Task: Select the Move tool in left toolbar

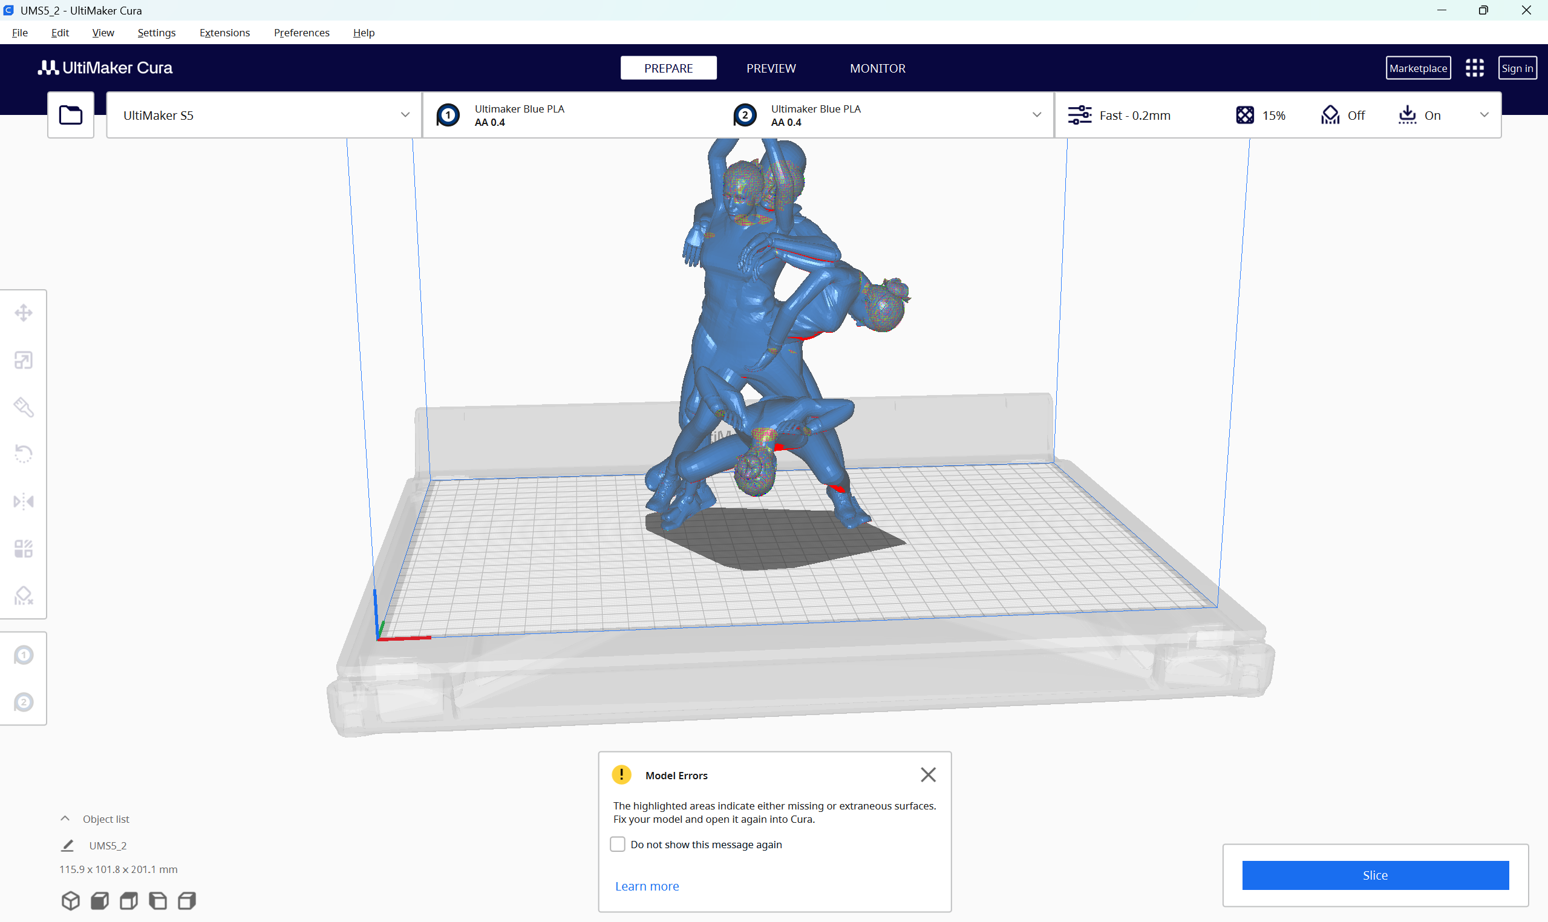Action: pos(24,313)
